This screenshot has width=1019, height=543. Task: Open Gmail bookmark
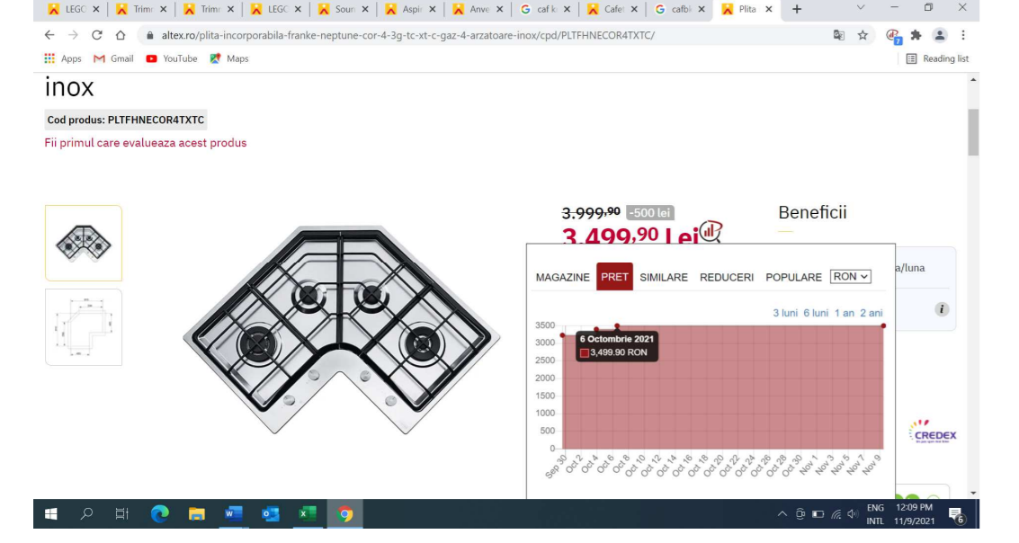113,58
